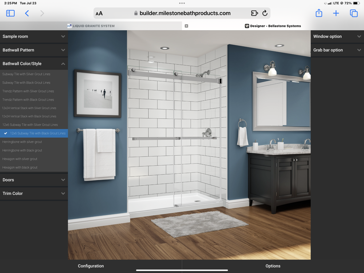Open the Configuration tab at bottom

pyautogui.click(x=91, y=266)
